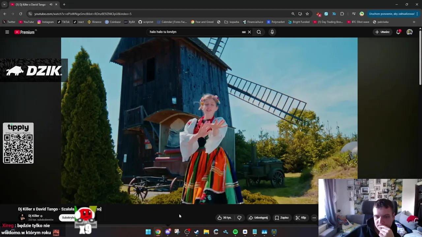Open the Fear and Greed bookmark
The height and width of the screenshot is (237, 422).
(x=202, y=22)
